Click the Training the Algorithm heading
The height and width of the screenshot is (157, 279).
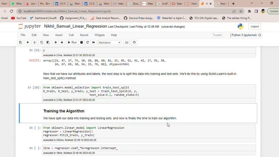pos(64,111)
